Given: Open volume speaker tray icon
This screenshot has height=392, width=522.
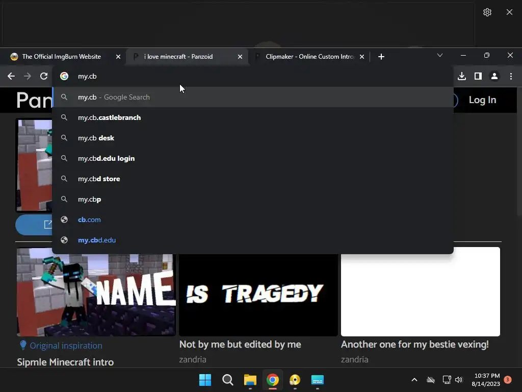Looking at the screenshot, I should tap(459, 380).
